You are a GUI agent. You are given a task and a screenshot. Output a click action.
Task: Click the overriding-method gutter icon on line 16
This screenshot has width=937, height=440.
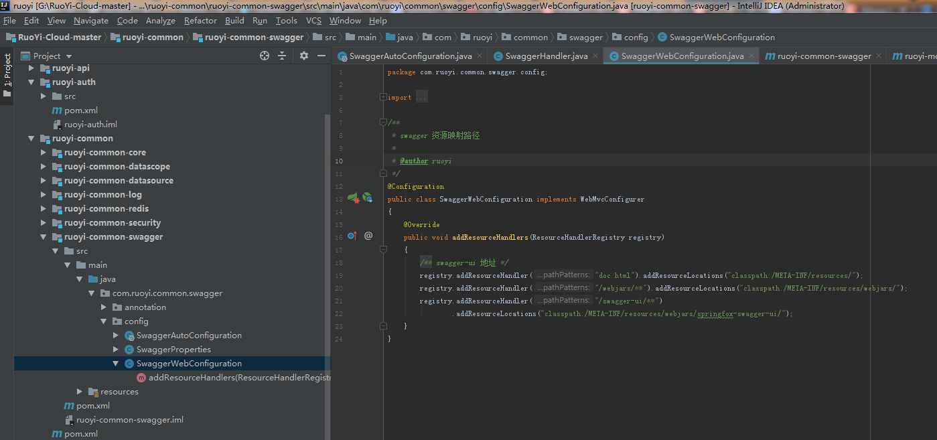pos(352,236)
